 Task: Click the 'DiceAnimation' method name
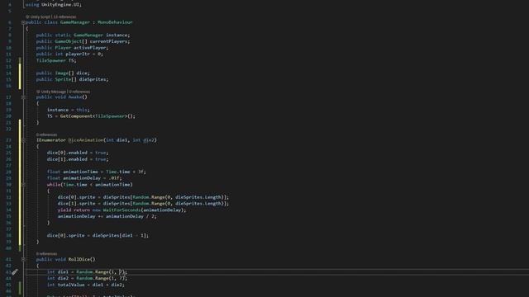click(x=86, y=140)
